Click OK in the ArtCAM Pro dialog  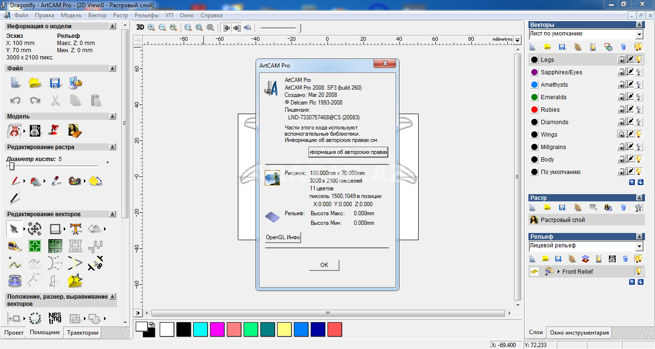(324, 265)
